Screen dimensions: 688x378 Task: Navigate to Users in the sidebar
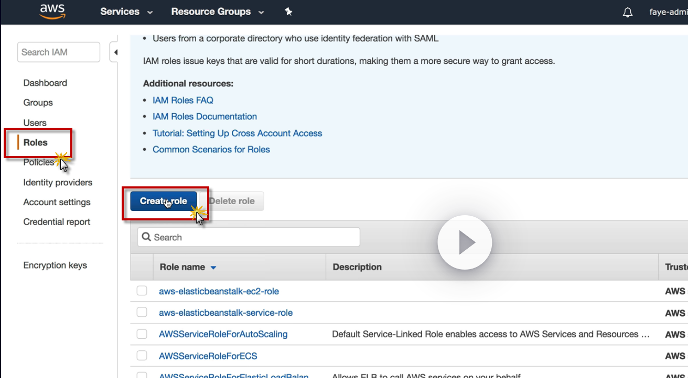35,123
